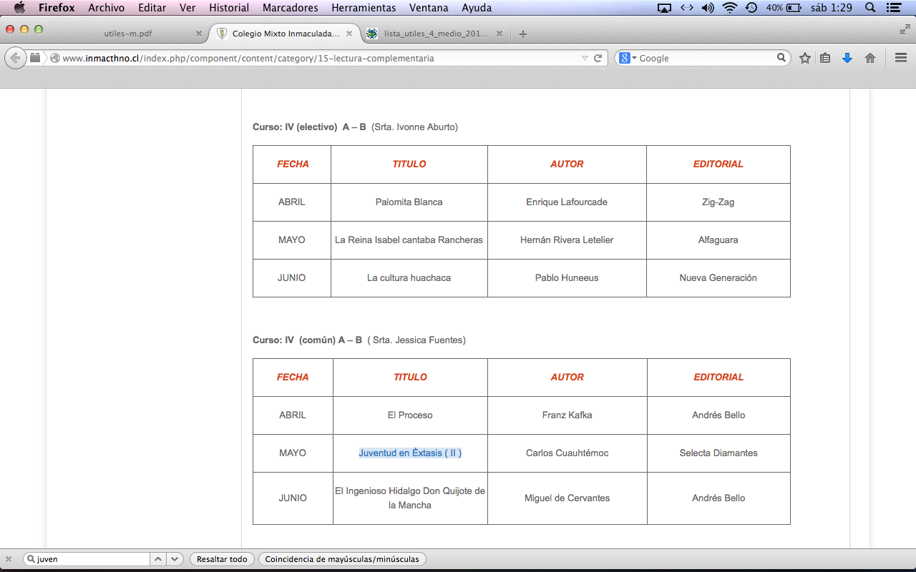Screen dimensions: 916x572
Task: Open the Wi-Fi status menu
Action: click(729, 8)
